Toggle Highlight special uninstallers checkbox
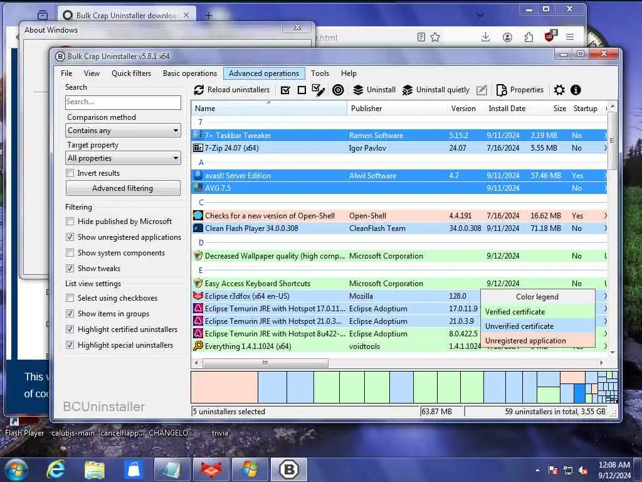Screen dimensions: 642x482 [x=70, y=345]
